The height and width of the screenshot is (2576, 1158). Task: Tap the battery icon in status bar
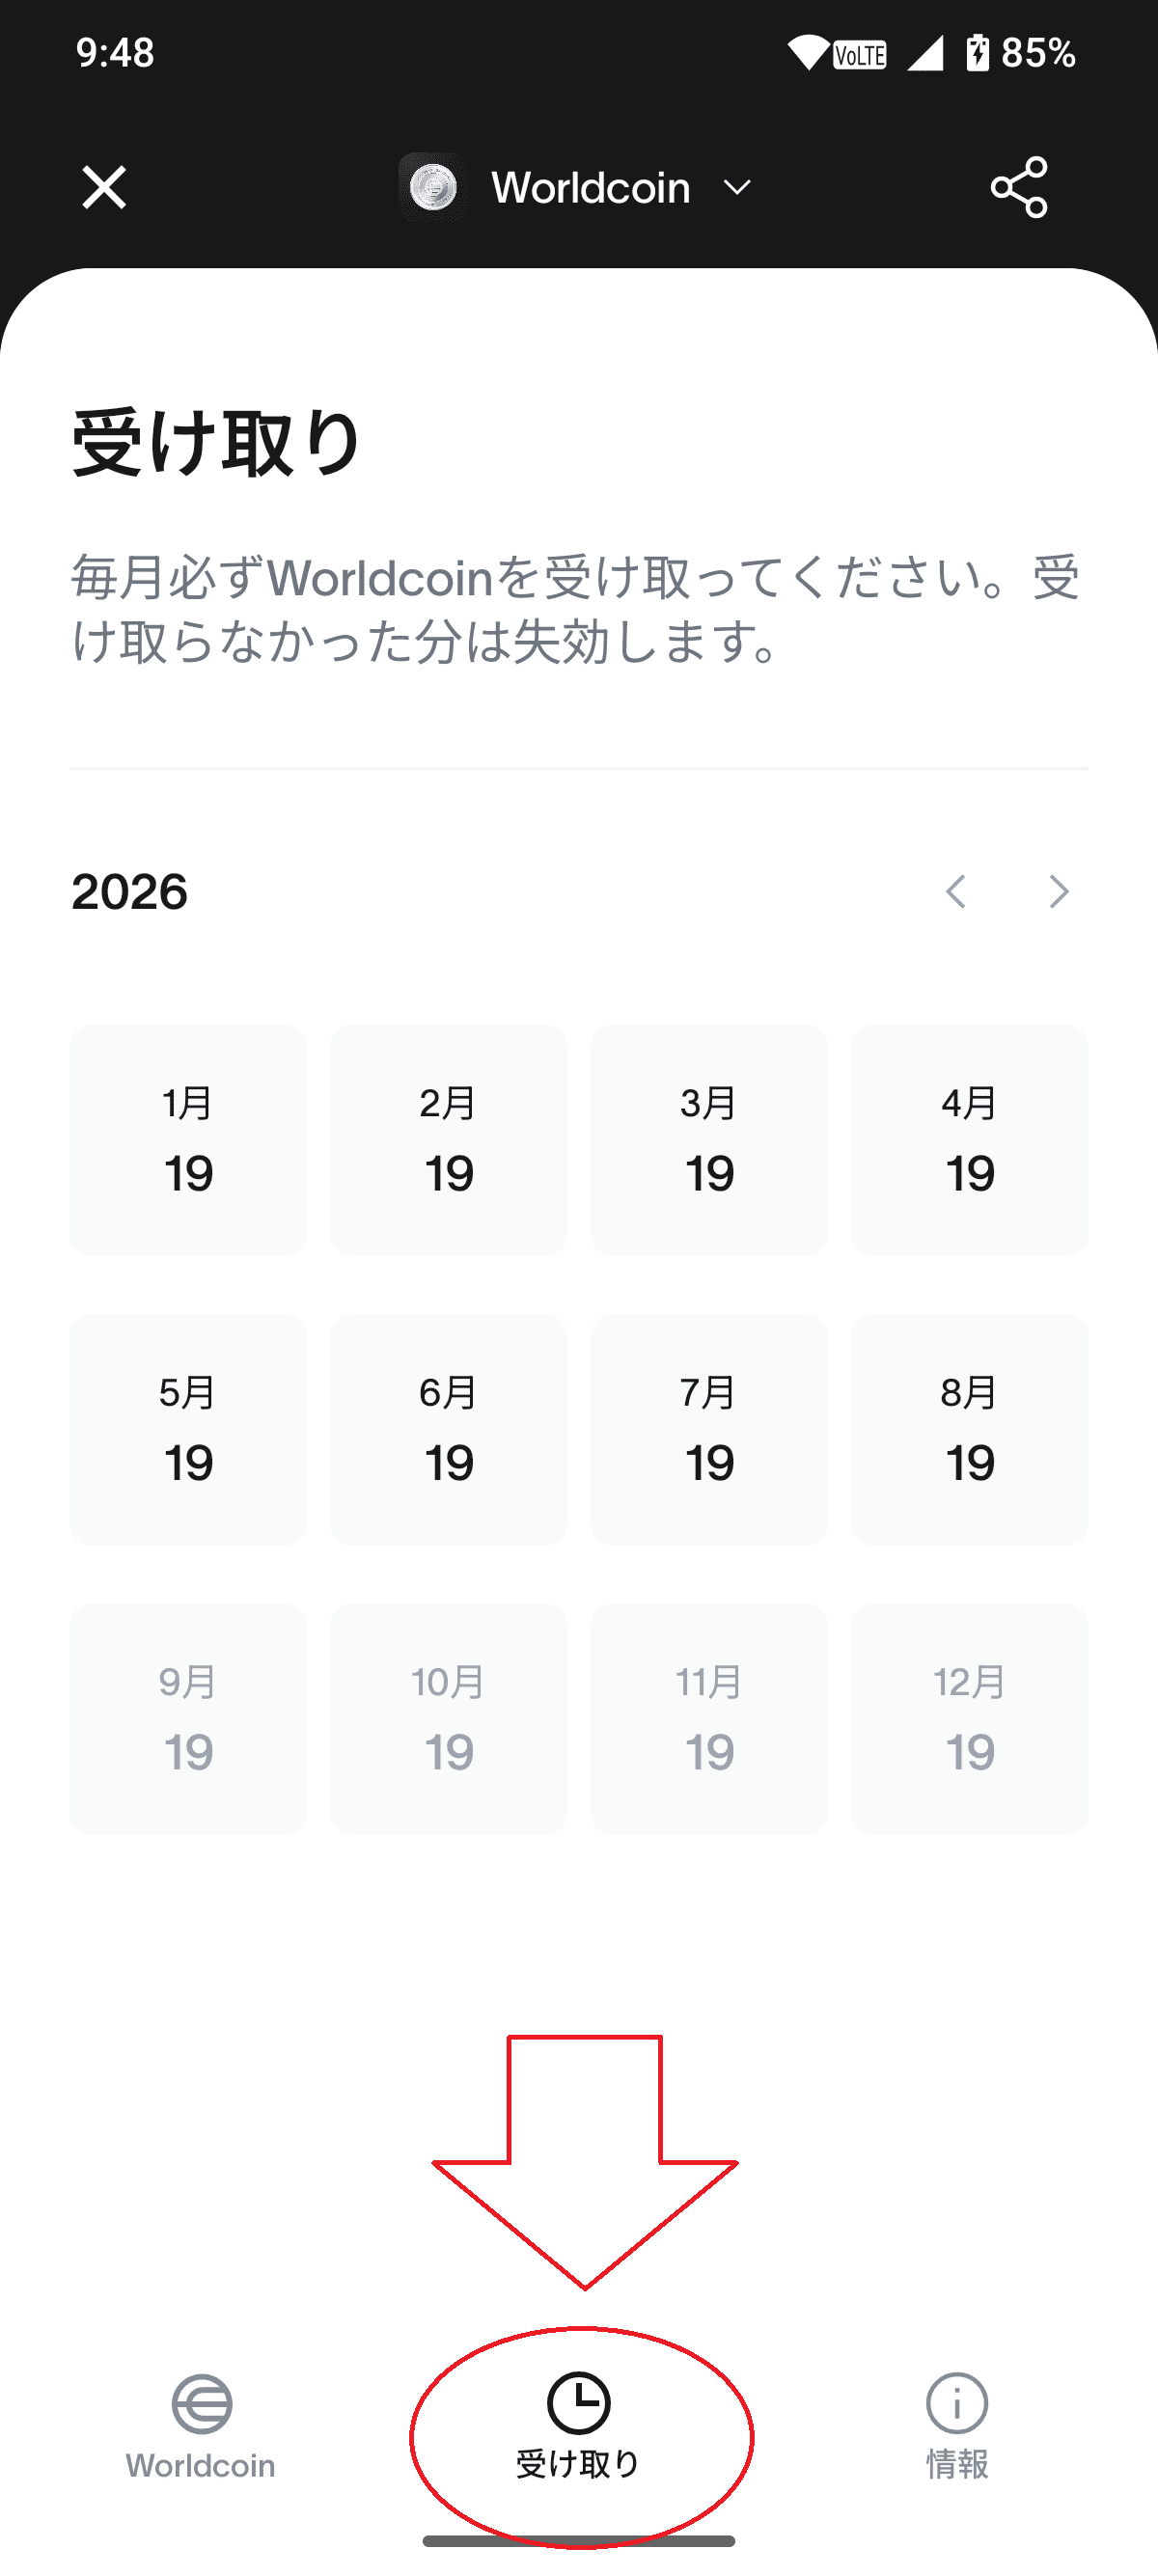coord(977,52)
